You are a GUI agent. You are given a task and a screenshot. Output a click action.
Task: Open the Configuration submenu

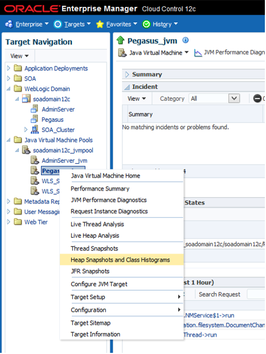click(122, 310)
